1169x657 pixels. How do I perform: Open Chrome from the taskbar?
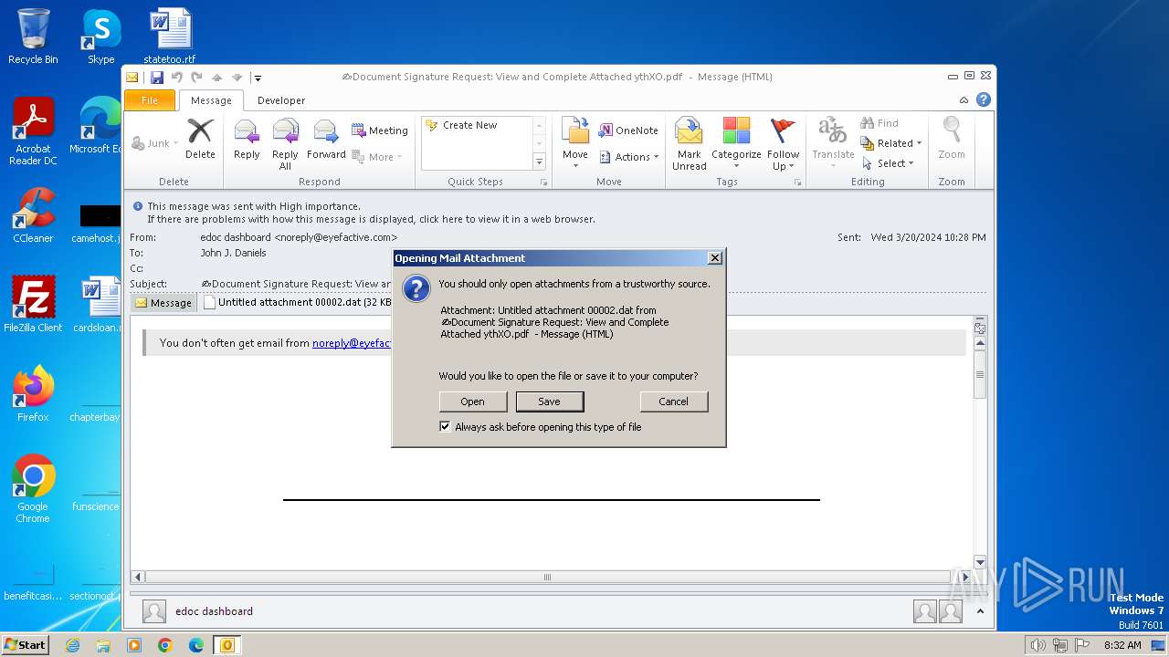(165, 645)
